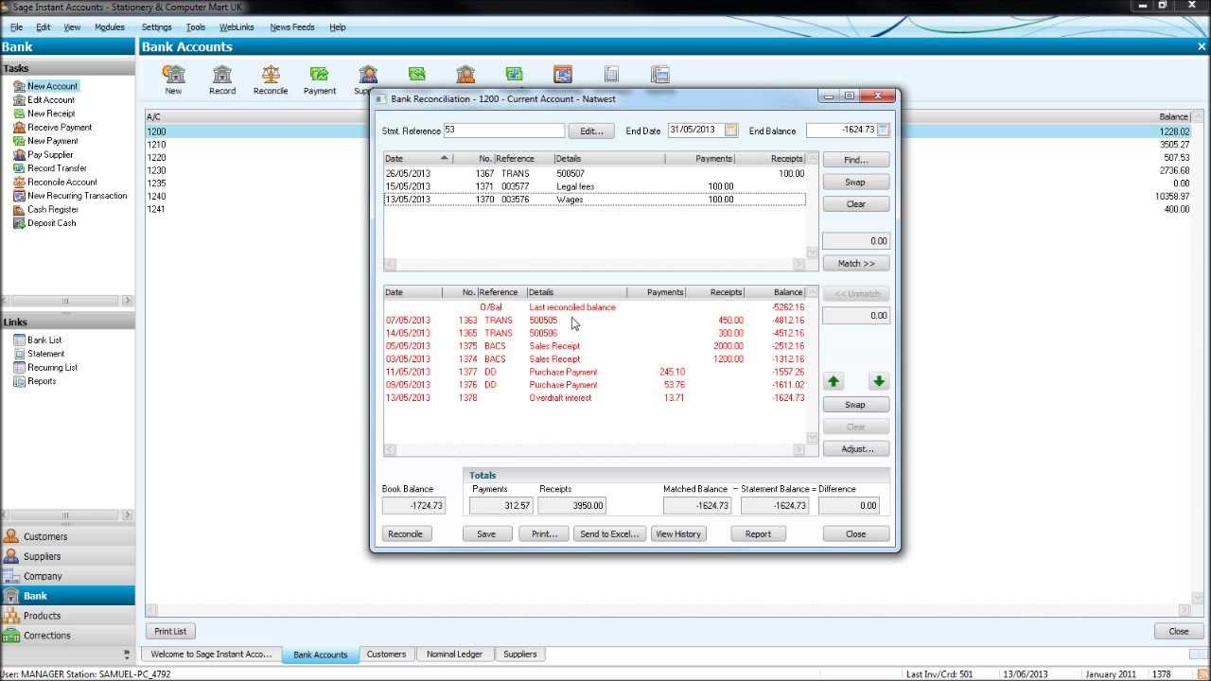
Task: Click the Pay Supplier task icon
Action: pyautogui.click(x=19, y=154)
